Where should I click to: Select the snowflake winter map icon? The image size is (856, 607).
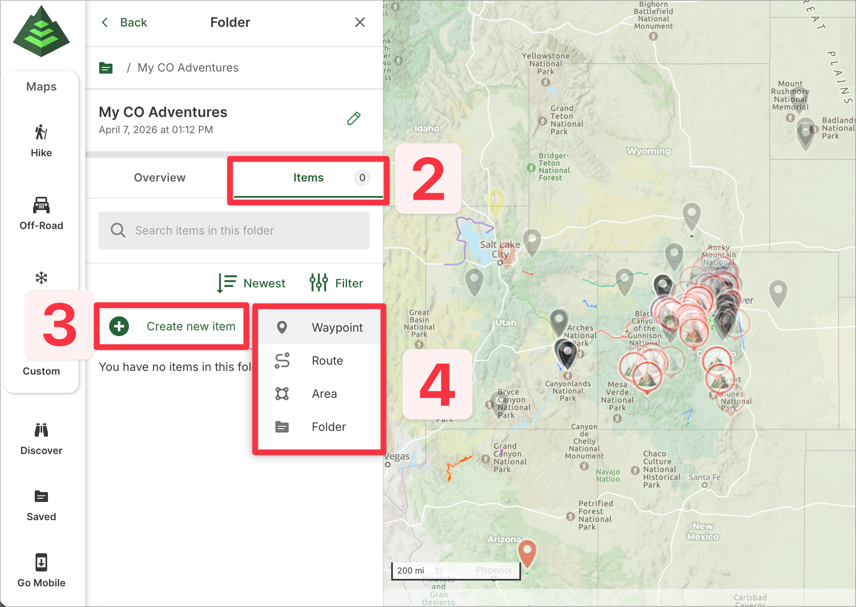(x=41, y=277)
